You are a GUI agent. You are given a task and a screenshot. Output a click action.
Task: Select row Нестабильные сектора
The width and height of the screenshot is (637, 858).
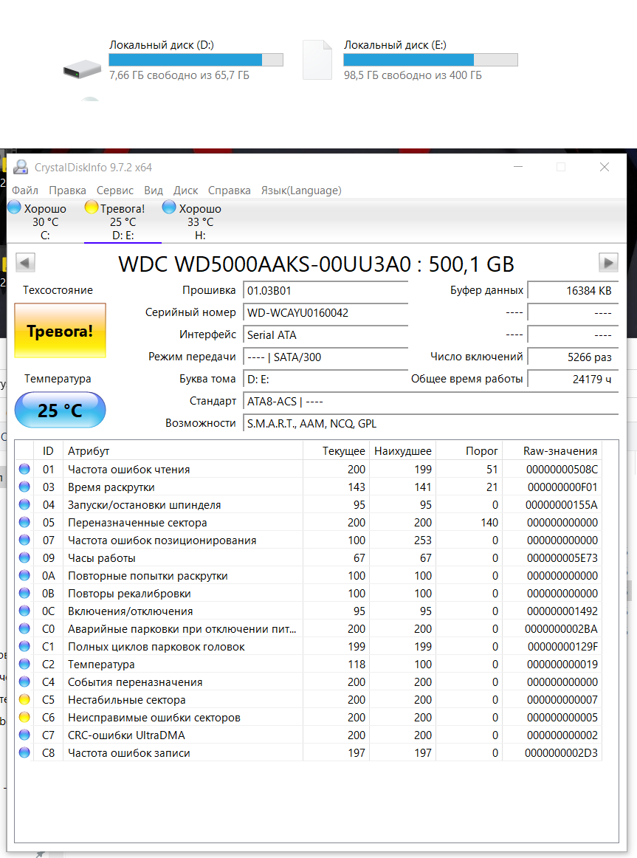(x=309, y=699)
